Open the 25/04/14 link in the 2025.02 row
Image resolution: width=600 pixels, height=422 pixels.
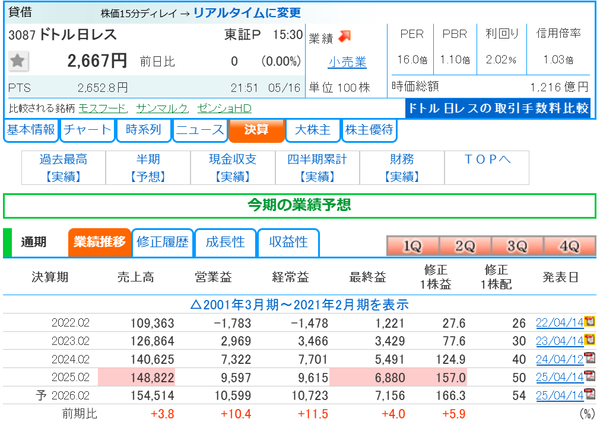coord(560,378)
